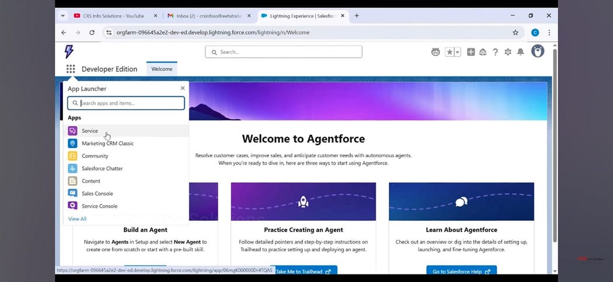Expand the Chrome tab search dropdown
This screenshot has width=613, height=282.
tap(62, 16)
